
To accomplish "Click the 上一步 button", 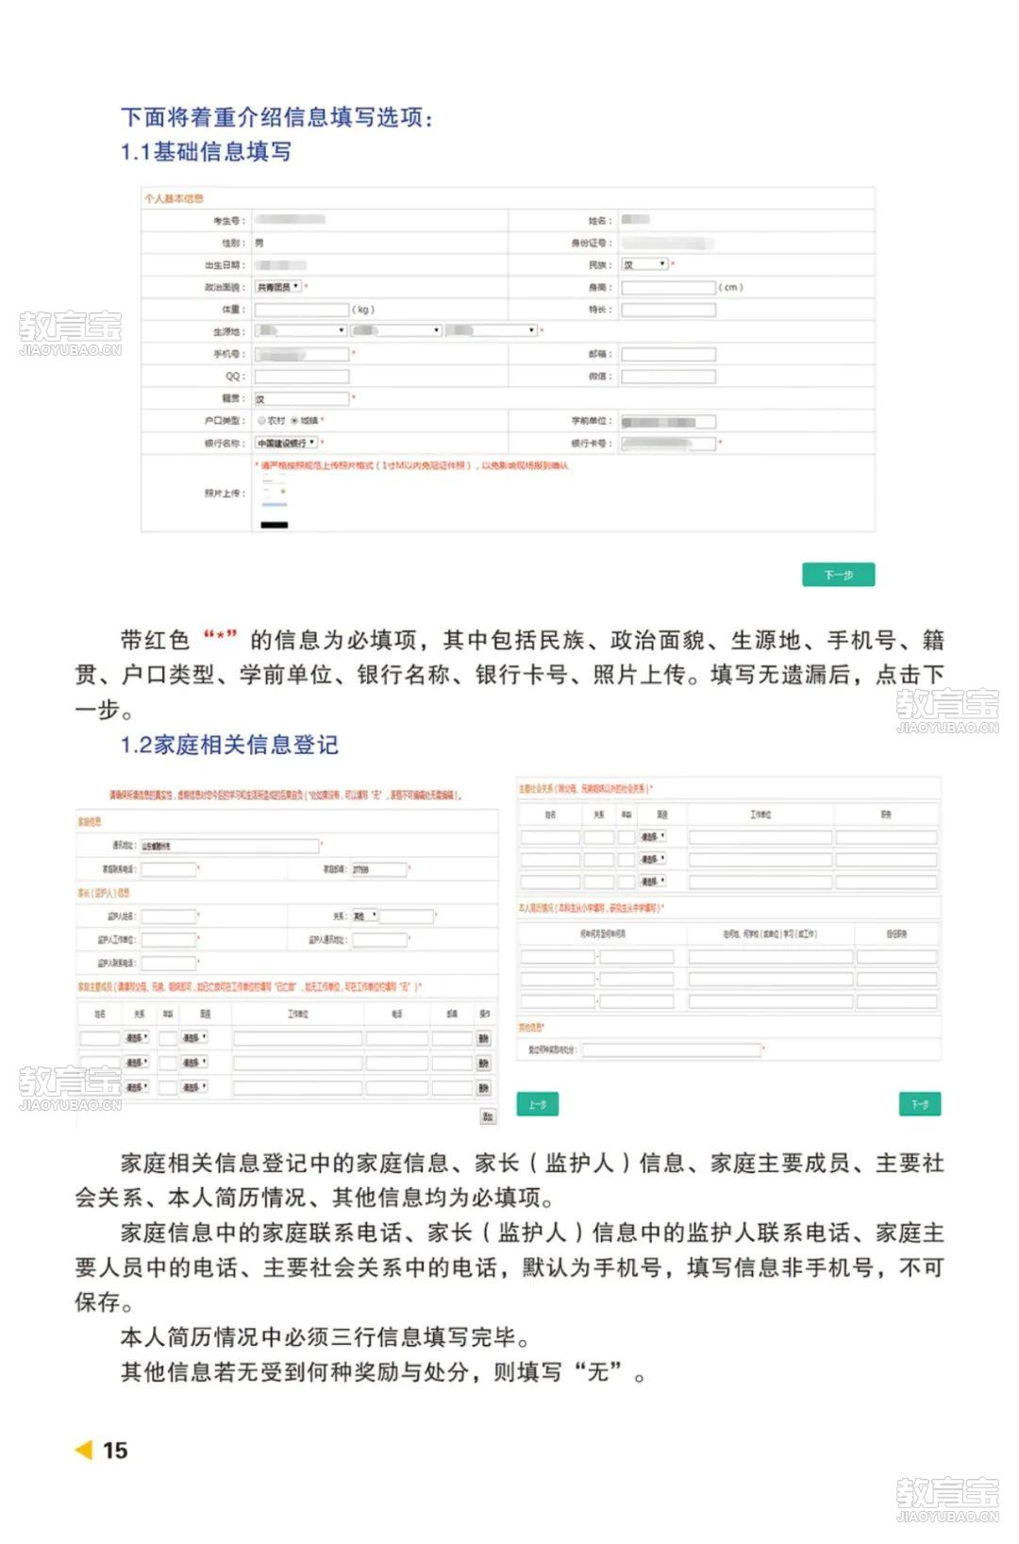I will click(x=538, y=1104).
